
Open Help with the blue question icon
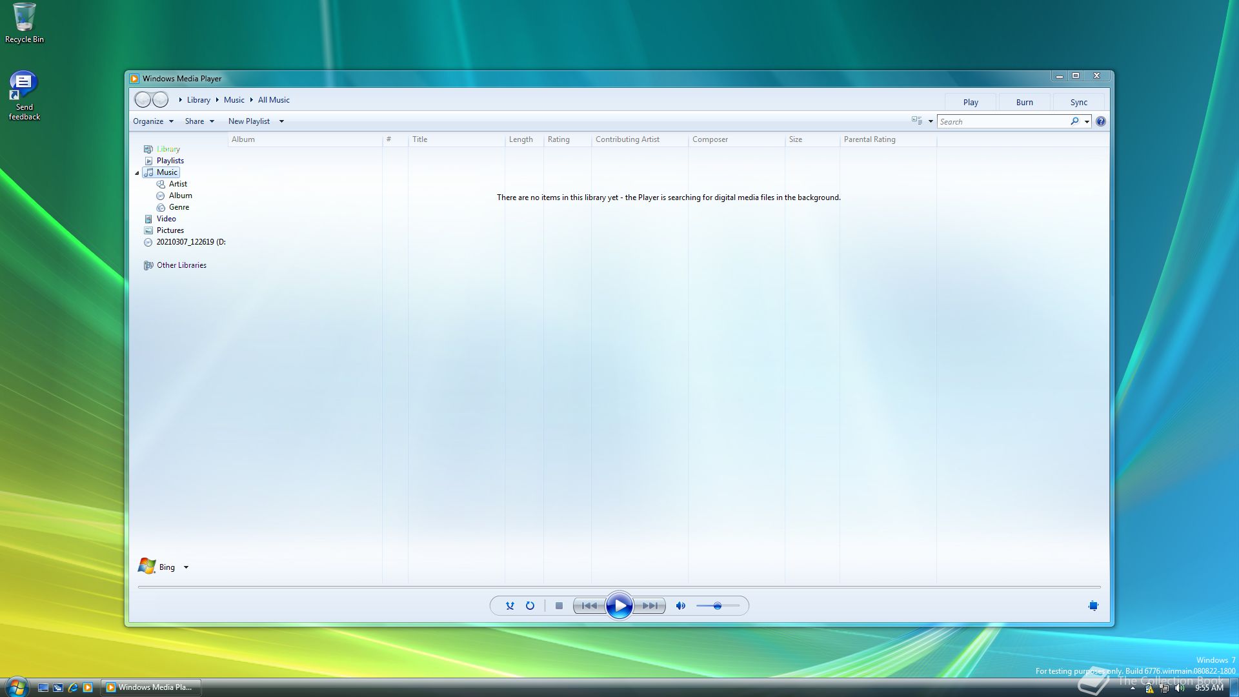point(1101,121)
